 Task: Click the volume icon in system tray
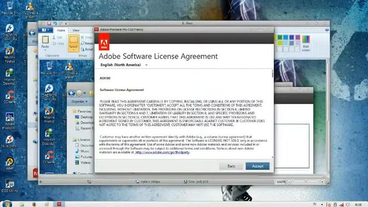click(x=347, y=205)
